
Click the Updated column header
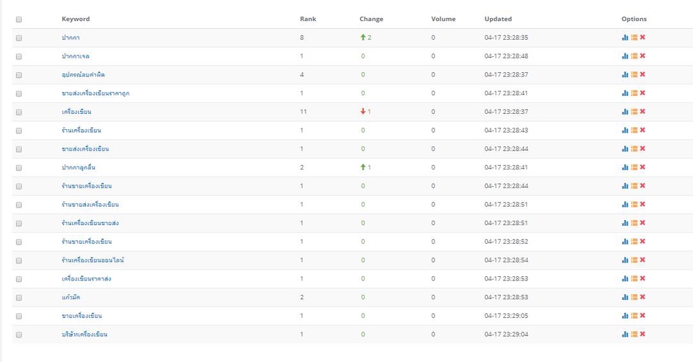click(498, 19)
